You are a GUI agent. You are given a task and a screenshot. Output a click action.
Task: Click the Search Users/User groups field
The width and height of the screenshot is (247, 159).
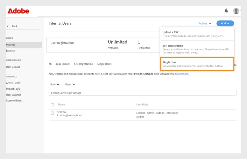(x=142, y=93)
